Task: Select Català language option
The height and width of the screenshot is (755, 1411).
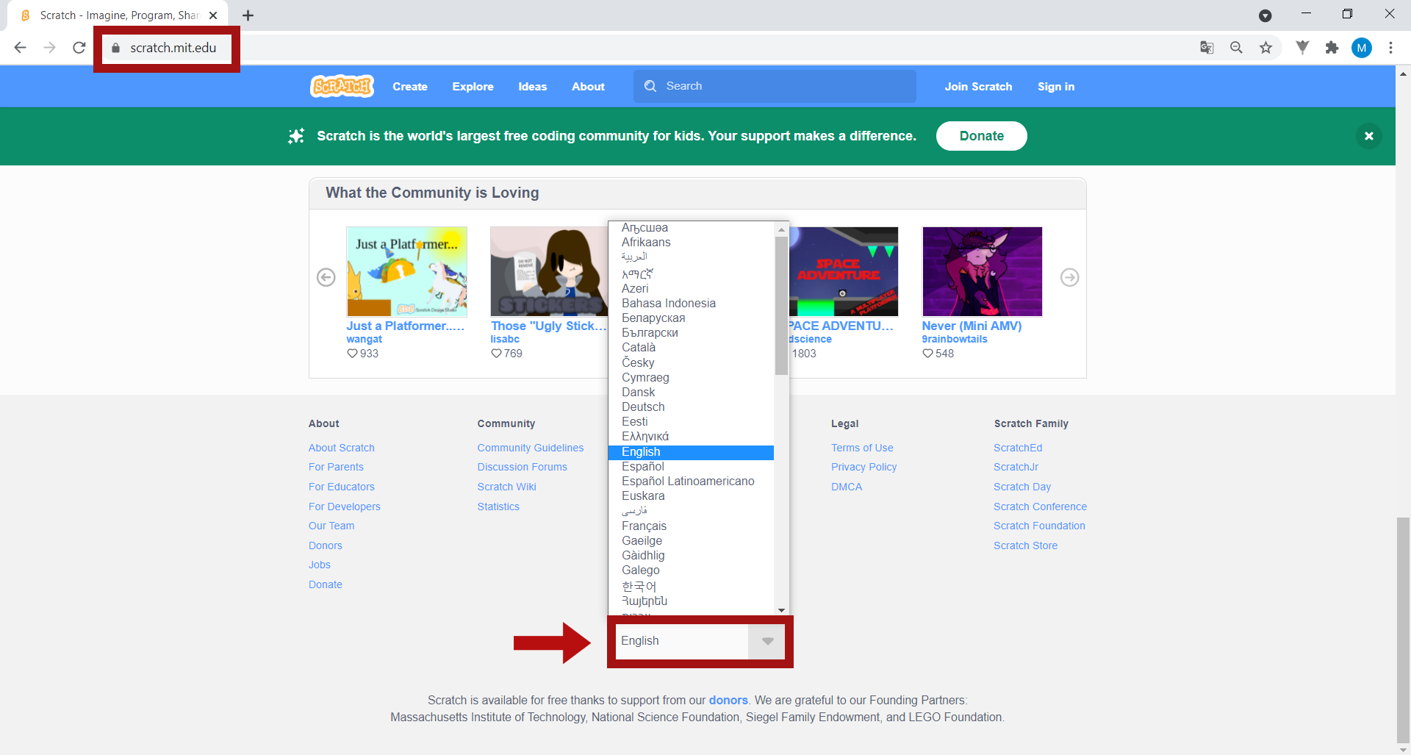Action: point(691,347)
